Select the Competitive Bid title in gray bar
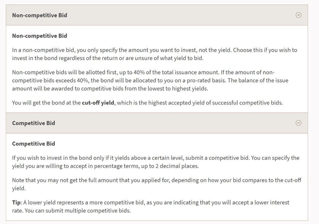Viewport: 319px width, 224px height. pos(34,123)
